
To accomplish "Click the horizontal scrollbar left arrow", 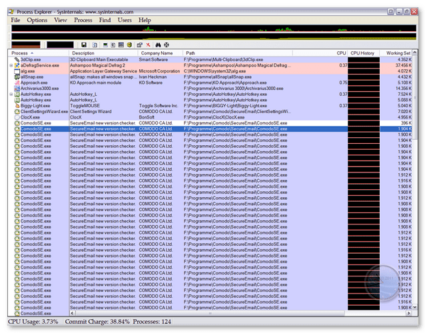I will tap(73, 313).
